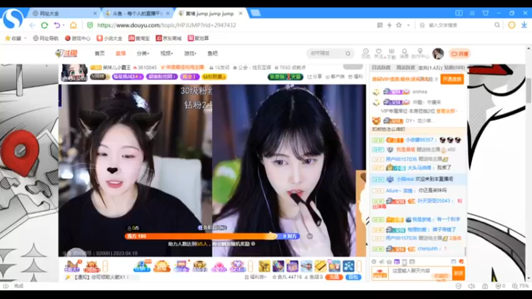532x299 pixels.
Task: Click the status bar shield check icon
Action: [x=458, y=286]
